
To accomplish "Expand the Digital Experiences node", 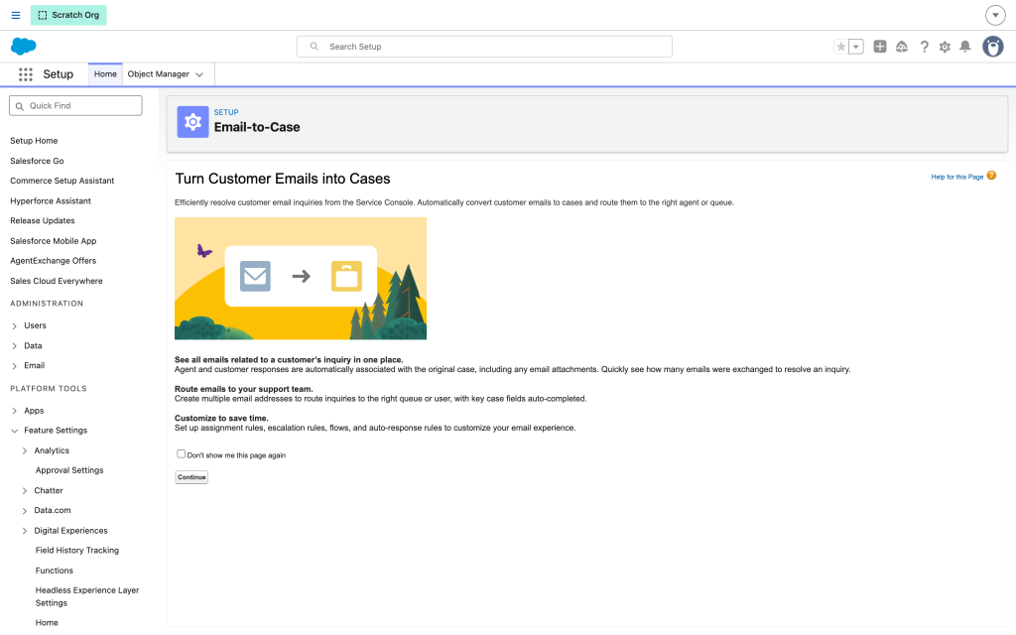I will 25,532.
